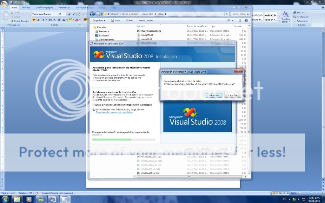Apply bold (N) formatting in Word ribbon

[34, 20]
